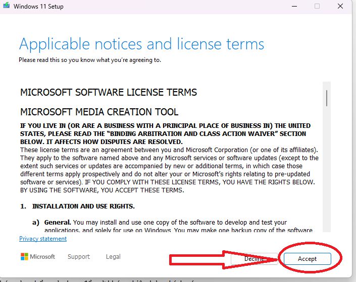
Task: Click the Microsoft four-square logo
Action: point(25,257)
